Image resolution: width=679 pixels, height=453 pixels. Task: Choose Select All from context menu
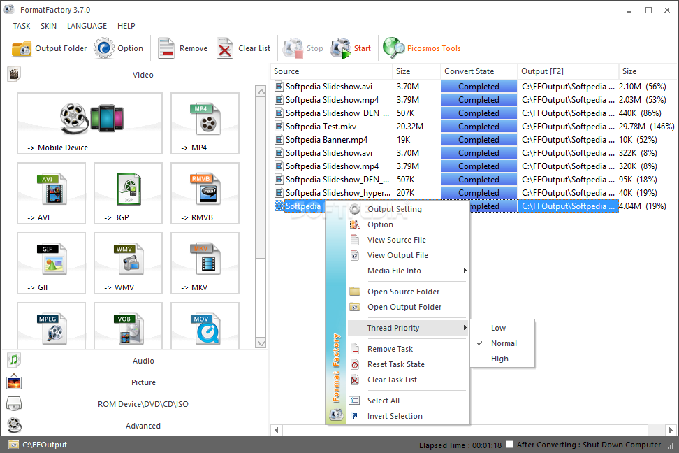point(408,401)
